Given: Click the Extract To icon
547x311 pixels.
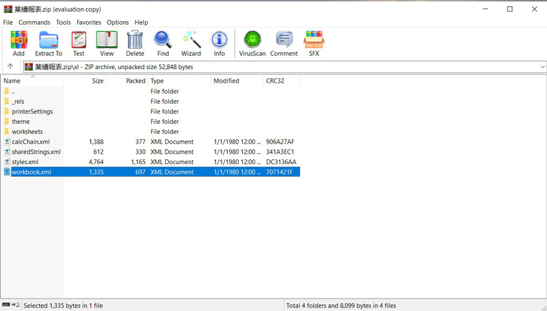Looking at the screenshot, I should tap(49, 43).
